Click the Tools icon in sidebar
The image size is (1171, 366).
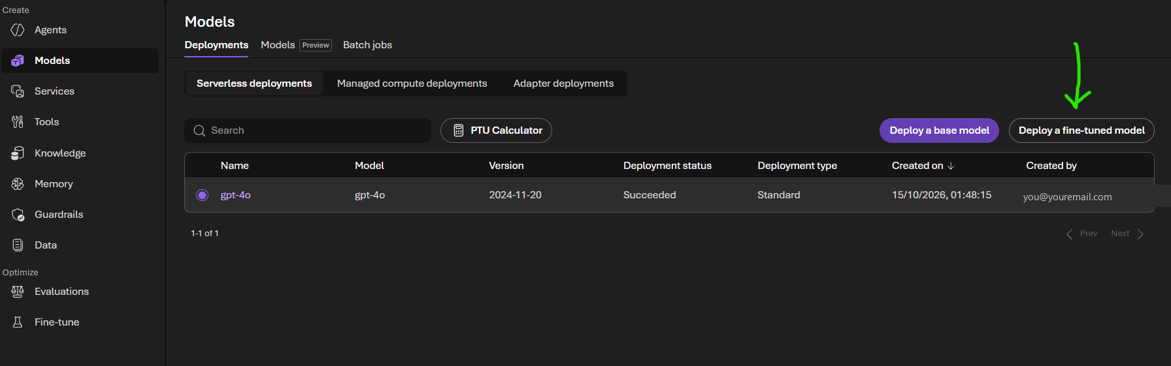(18, 122)
